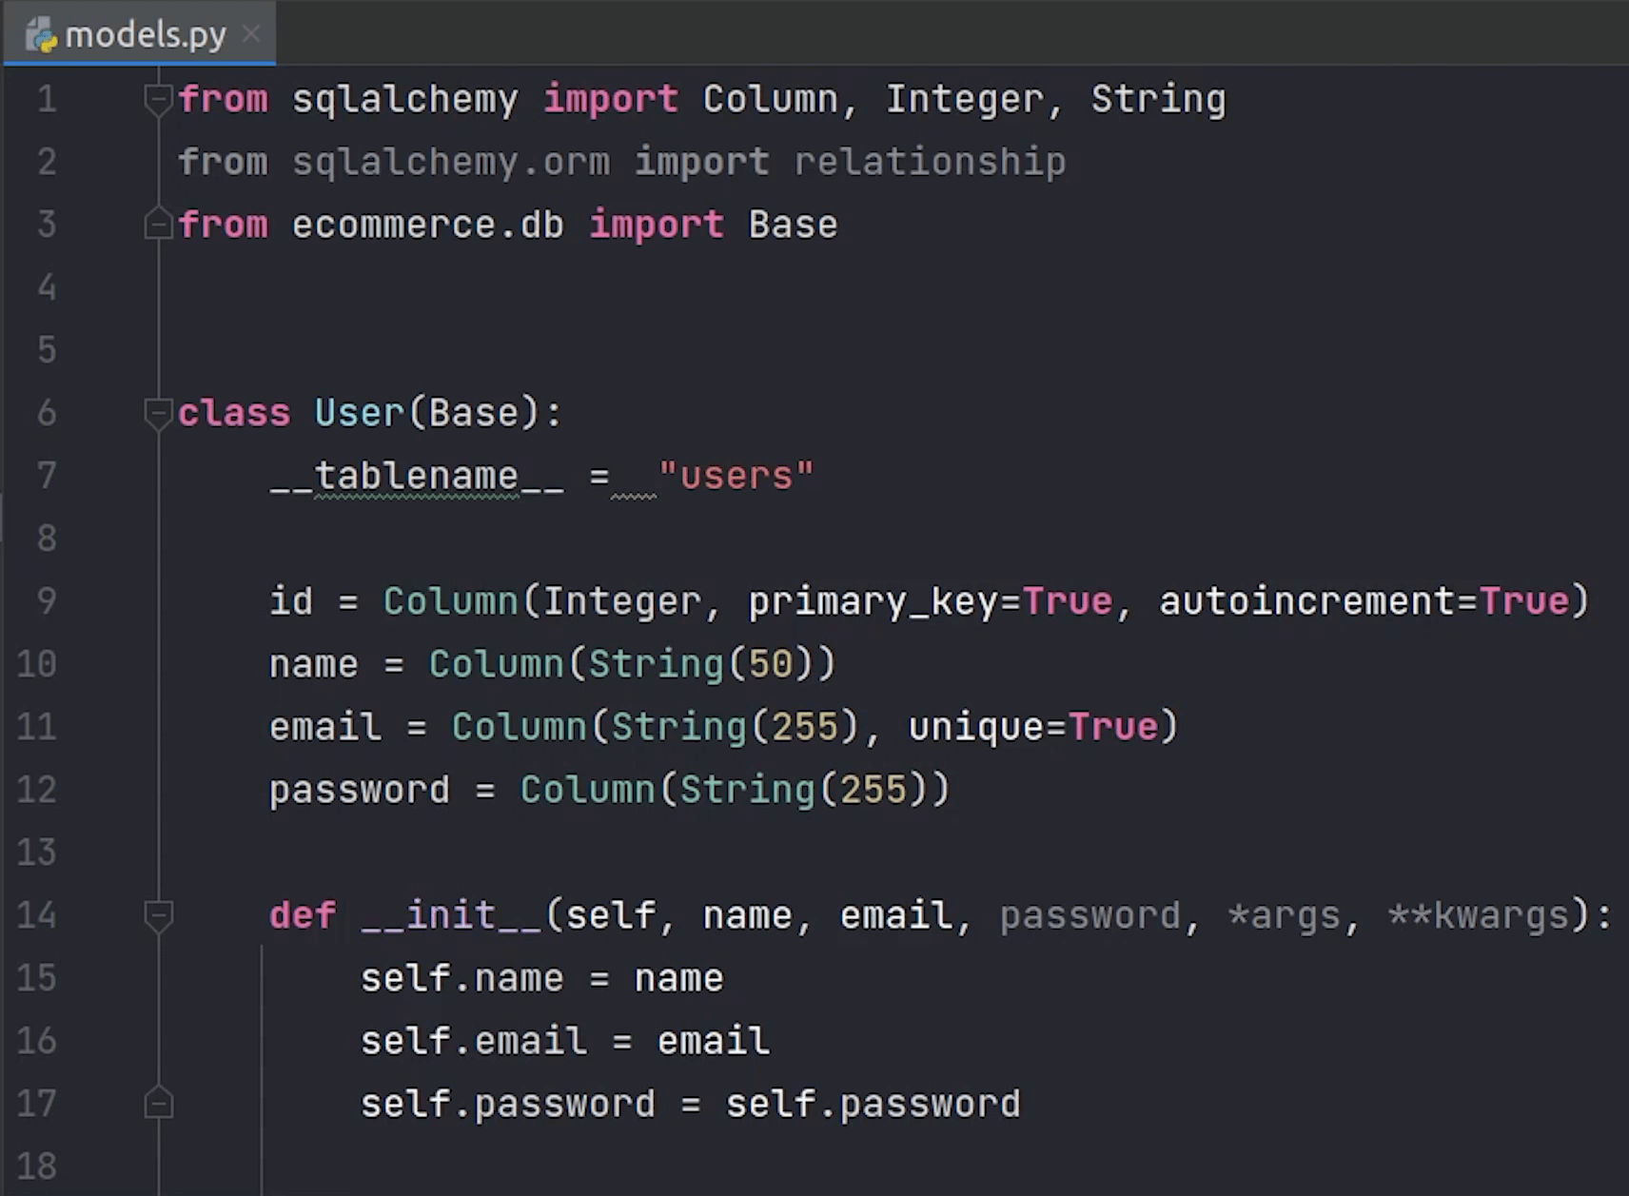Fold the __init__ method at line 14
This screenshot has height=1196, width=1629.
[x=157, y=915]
